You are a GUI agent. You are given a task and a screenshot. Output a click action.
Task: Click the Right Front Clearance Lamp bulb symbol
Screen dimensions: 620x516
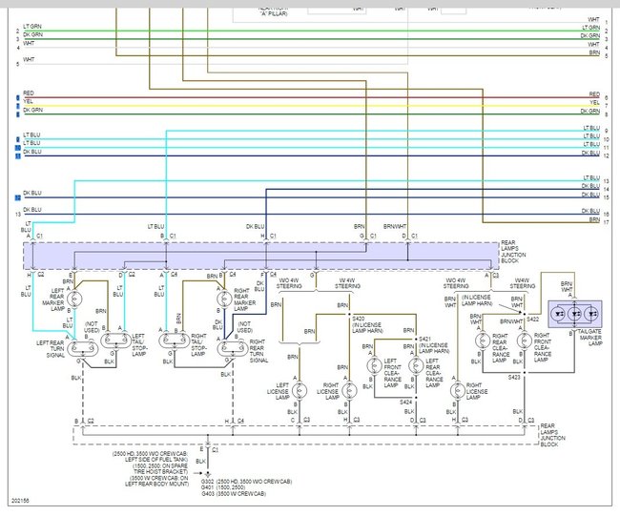coord(524,341)
